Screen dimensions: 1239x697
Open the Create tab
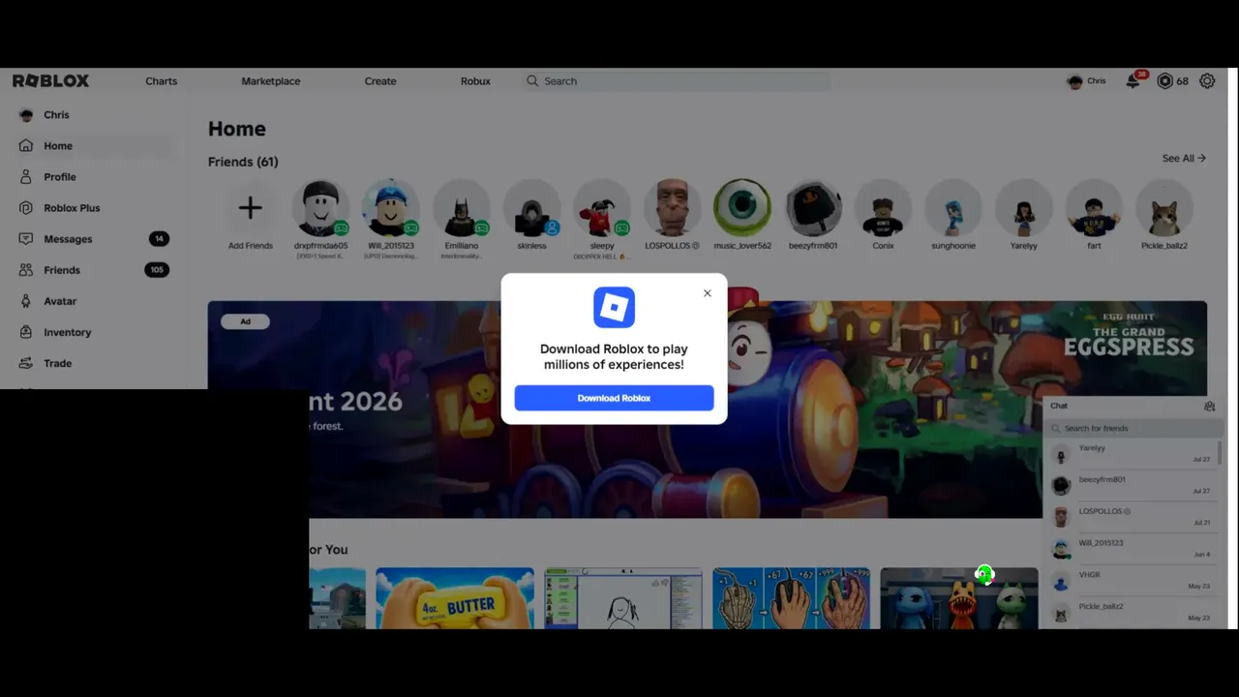pyautogui.click(x=380, y=81)
